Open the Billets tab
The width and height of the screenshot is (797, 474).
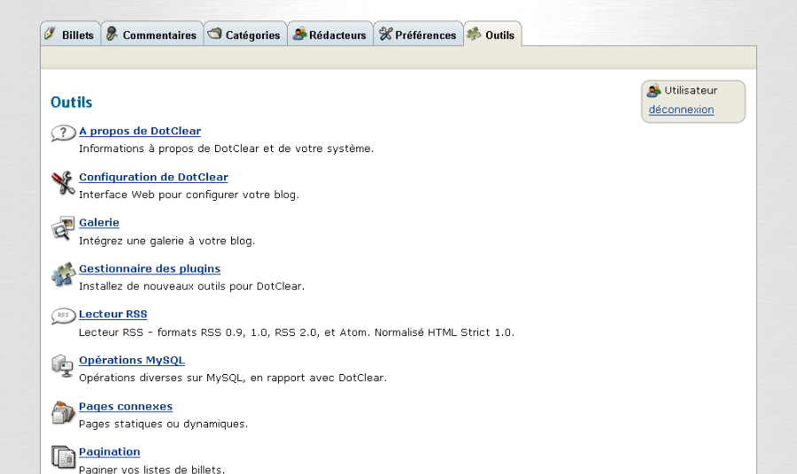(x=70, y=35)
